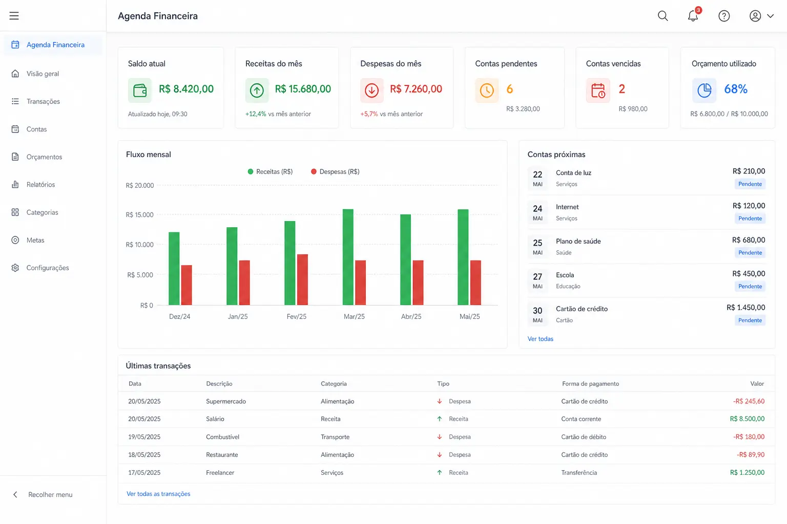
Task: Click the Salário value R$ 8.500,00
Action: [x=747, y=419]
